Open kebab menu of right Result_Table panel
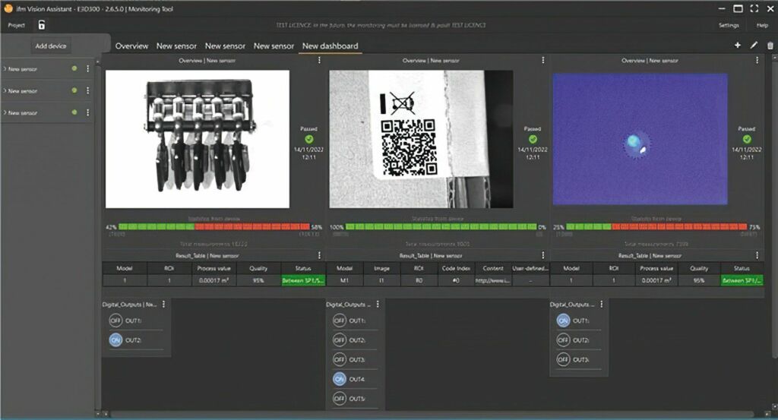 757,255
